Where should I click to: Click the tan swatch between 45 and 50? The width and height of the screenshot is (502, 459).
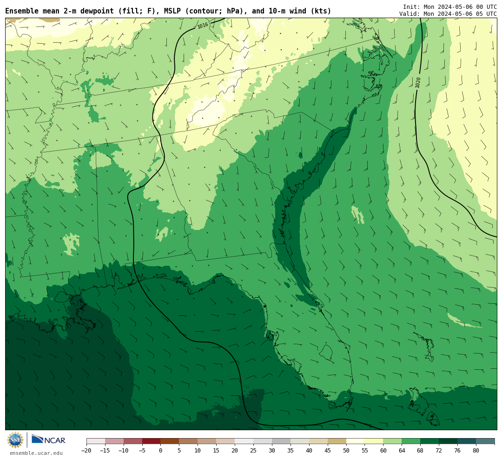337,441
